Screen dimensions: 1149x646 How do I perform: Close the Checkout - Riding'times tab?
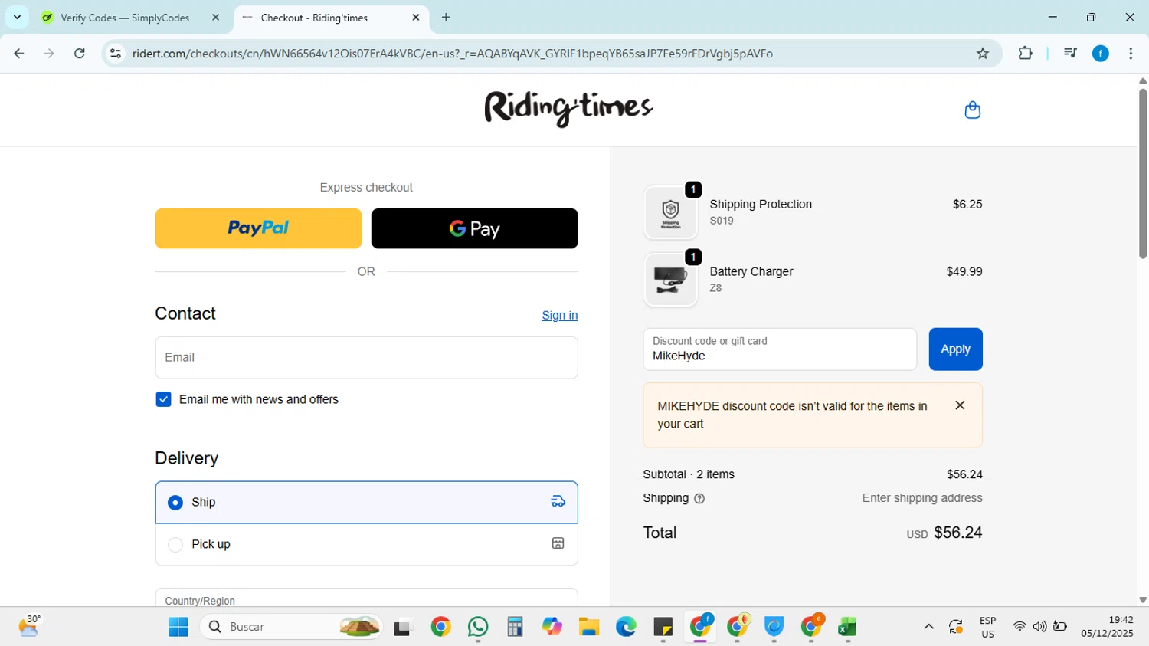click(416, 18)
